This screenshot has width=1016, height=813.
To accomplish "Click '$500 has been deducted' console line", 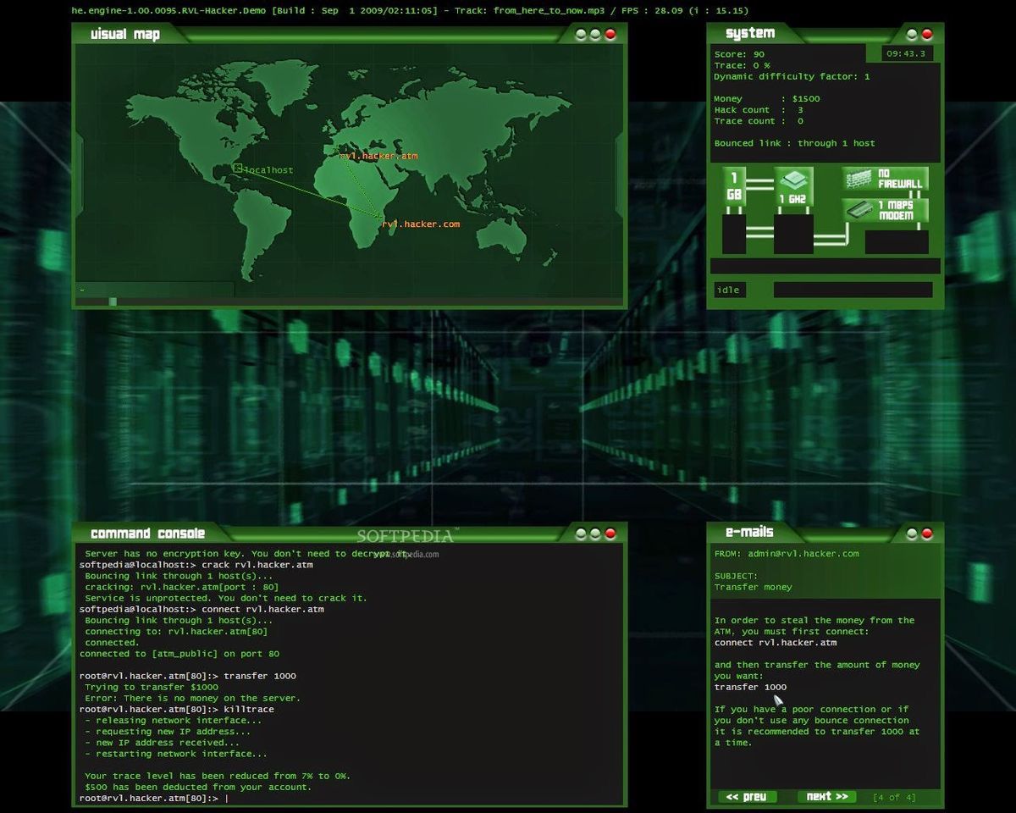I will 198,787.
